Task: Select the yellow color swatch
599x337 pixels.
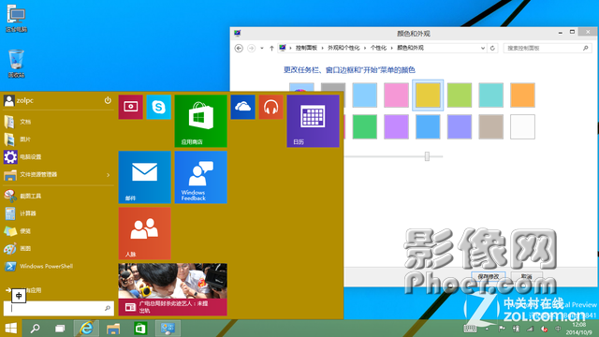Action: click(428, 95)
